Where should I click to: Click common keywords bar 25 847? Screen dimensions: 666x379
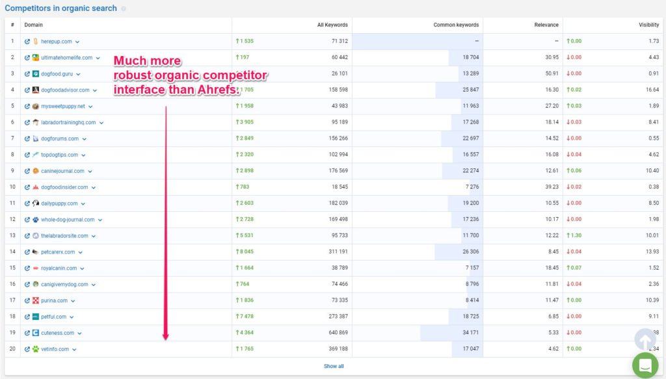tap(459, 90)
